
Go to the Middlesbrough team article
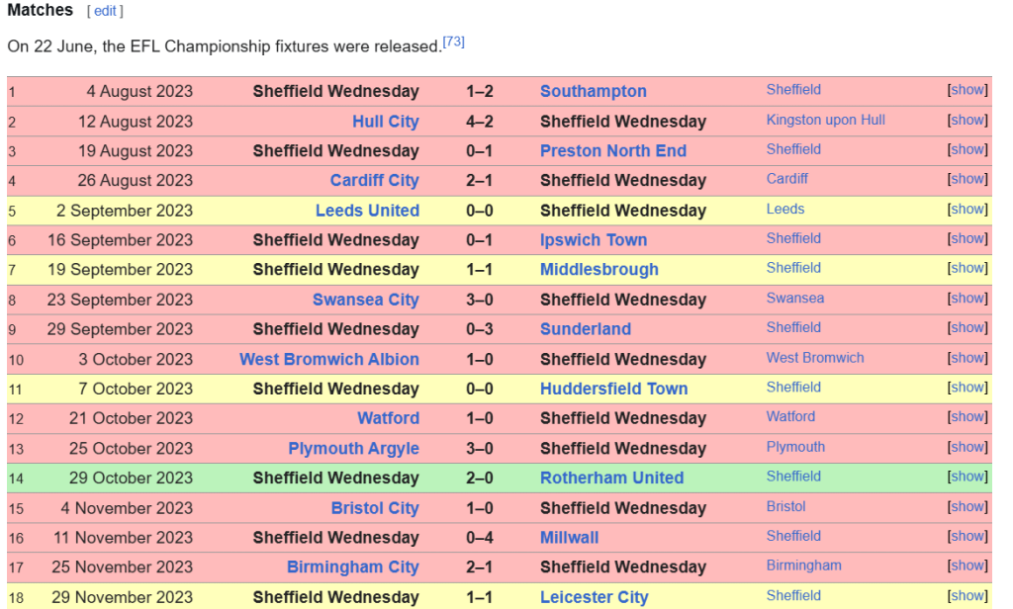pos(599,269)
